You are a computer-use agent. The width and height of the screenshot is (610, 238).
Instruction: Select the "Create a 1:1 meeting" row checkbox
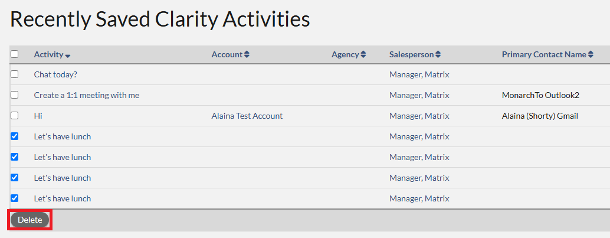pos(15,95)
